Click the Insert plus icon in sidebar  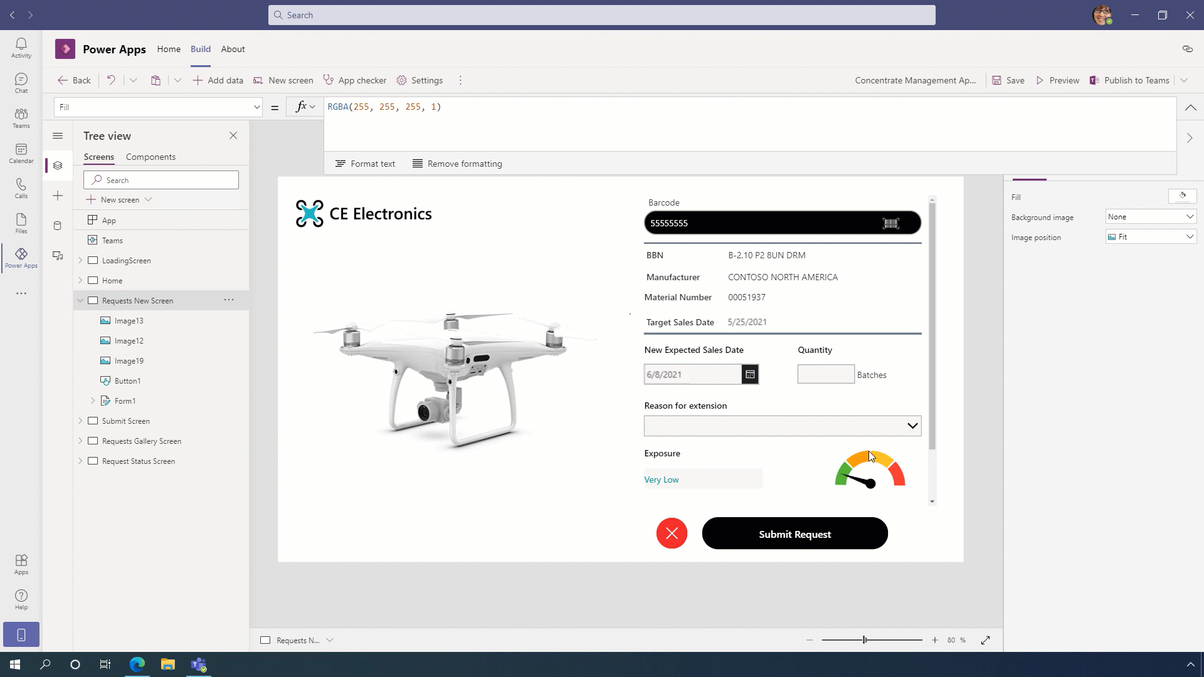[58, 196]
